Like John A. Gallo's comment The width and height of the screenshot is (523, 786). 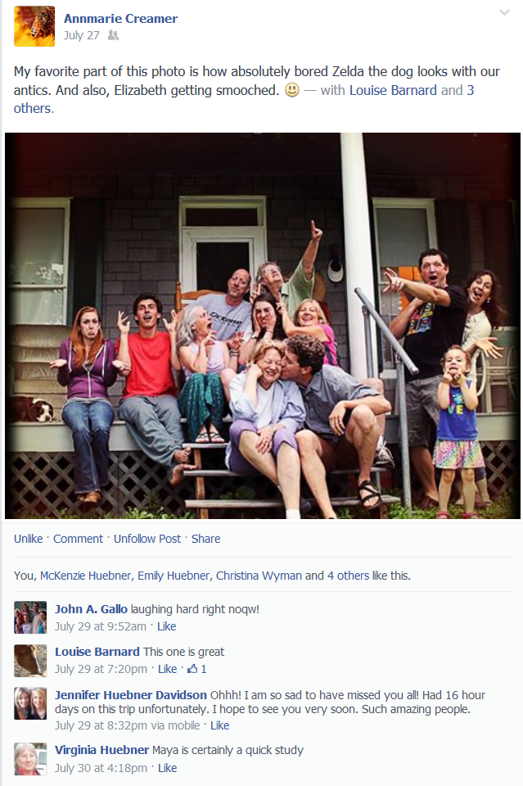(x=166, y=626)
